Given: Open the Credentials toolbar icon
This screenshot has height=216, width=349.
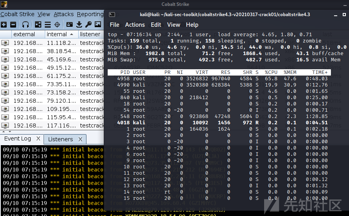Looking at the screenshot, I should 70,24.
